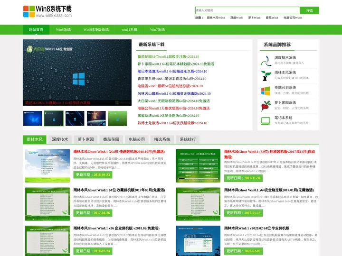342x256 pixels.
Task: Click 更新日期 2018-09-23 badge
Action: pyautogui.click(x=93, y=175)
